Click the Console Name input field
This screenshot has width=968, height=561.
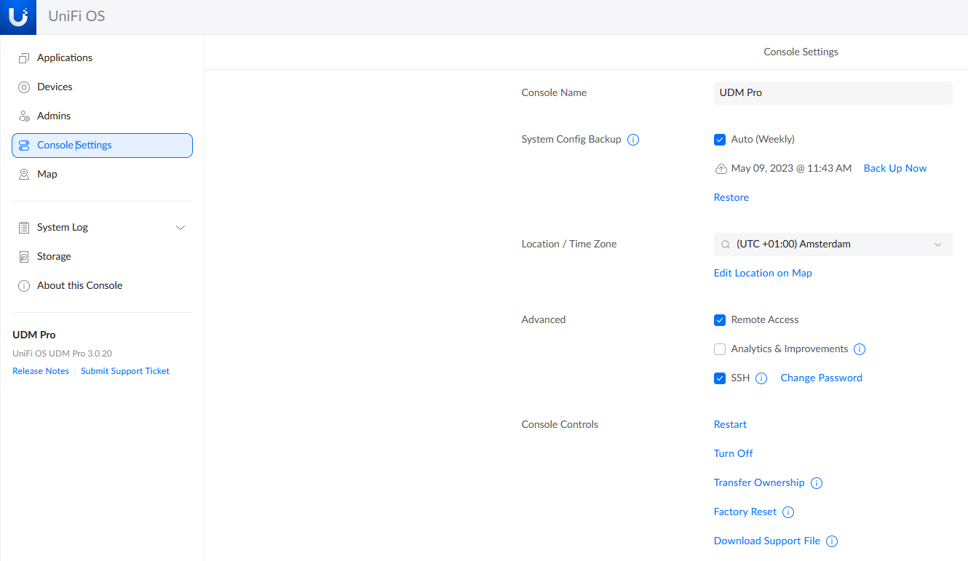(x=833, y=93)
